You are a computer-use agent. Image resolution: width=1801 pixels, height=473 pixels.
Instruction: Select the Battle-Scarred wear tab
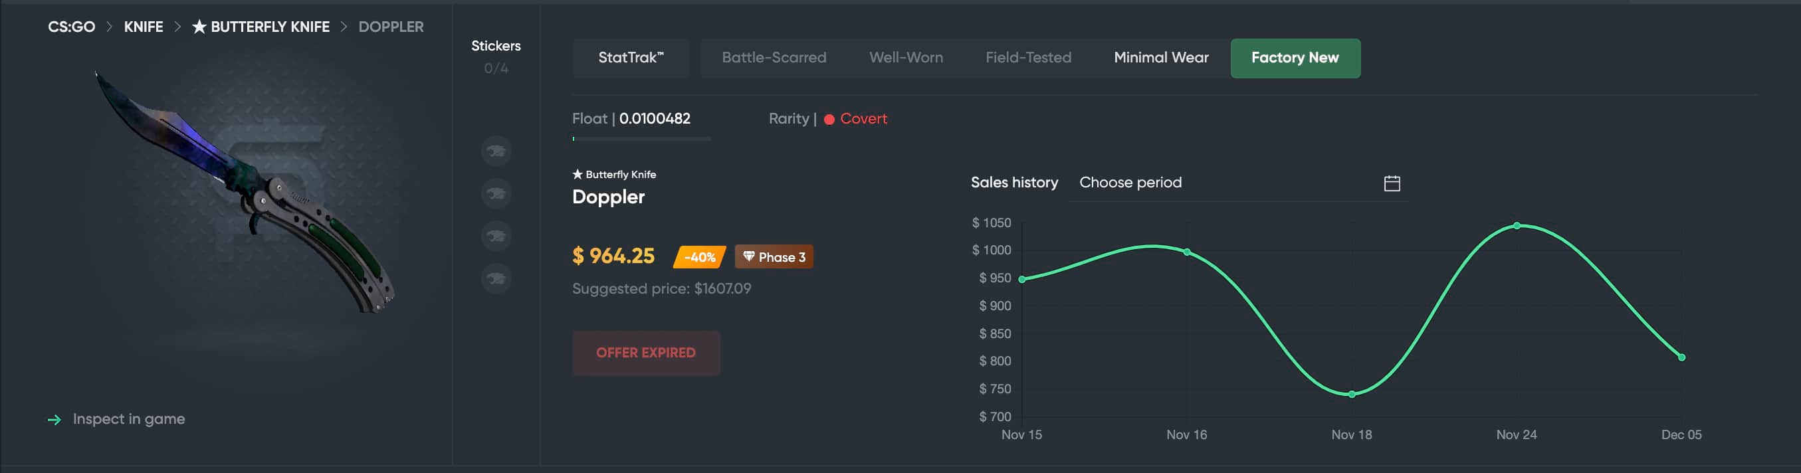tap(774, 58)
